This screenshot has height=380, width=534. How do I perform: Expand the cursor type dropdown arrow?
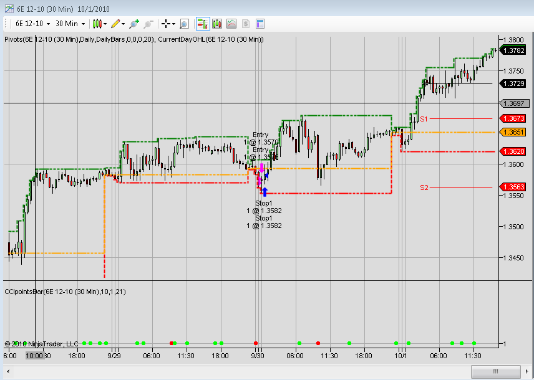173,24
